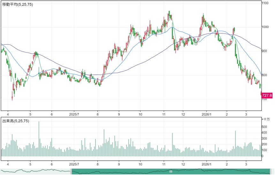Image resolution: width=275 pixels, height=175 pixels.
Task: Click the 727.8 current price tag
Action: [x=267, y=95]
